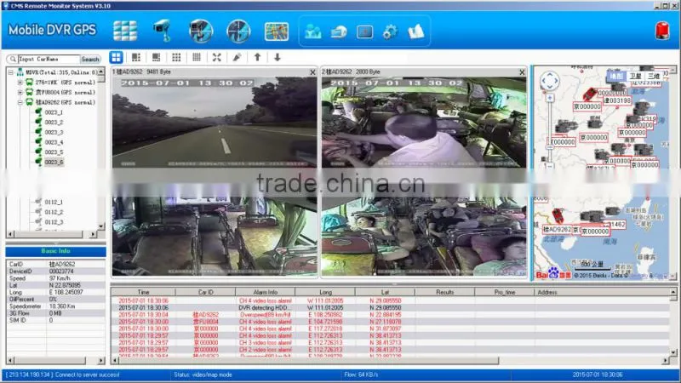Click the microphone talk icon in toolbar
This screenshot has height=383, width=681.
tap(237, 57)
